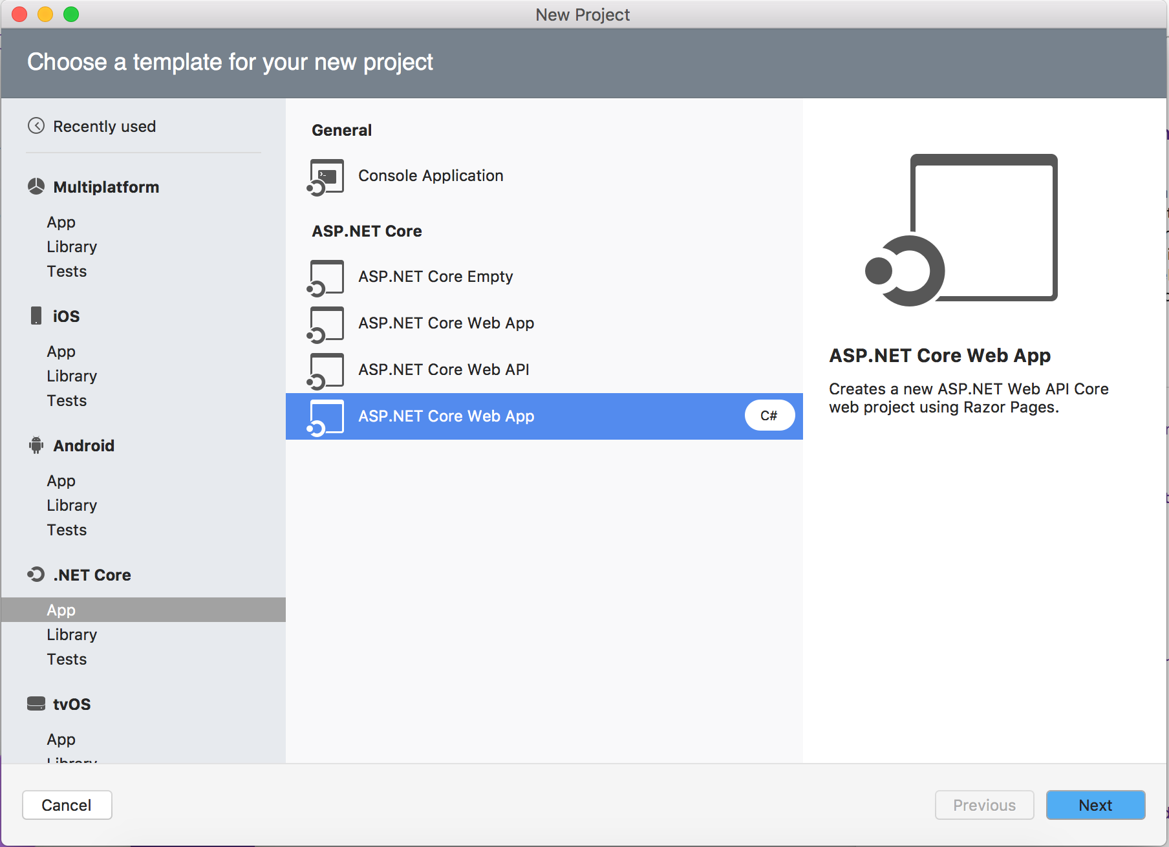Screen dimensions: 1169x847
Task: Click the template description text
Action: 969,398
